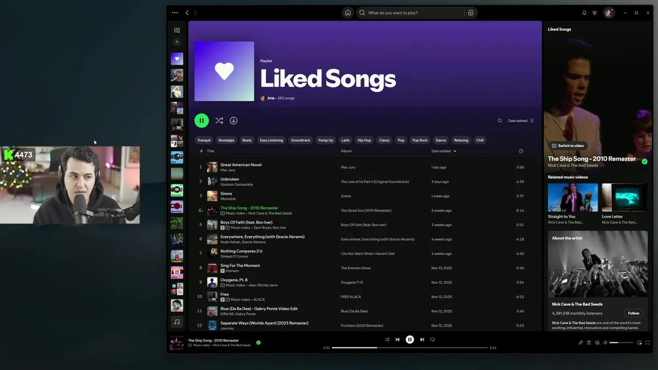Select the Classy filter chip
This screenshot has width=658, height=370.
[384, 140]
